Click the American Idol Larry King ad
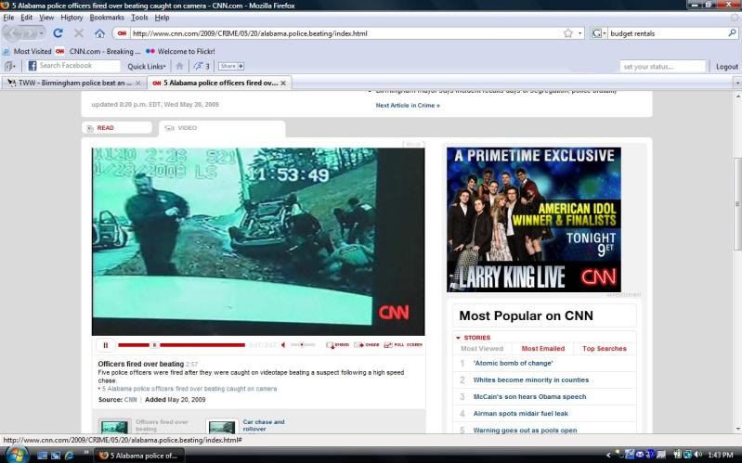Viewport: 742px width, 463px height. [x=534, y=220]
